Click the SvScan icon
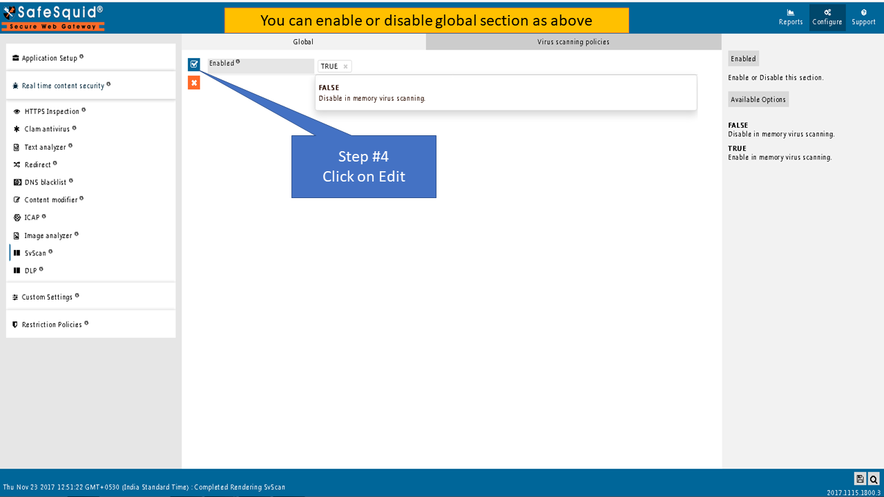This screenshot has height=497, width=884. [x=17, y=253]
